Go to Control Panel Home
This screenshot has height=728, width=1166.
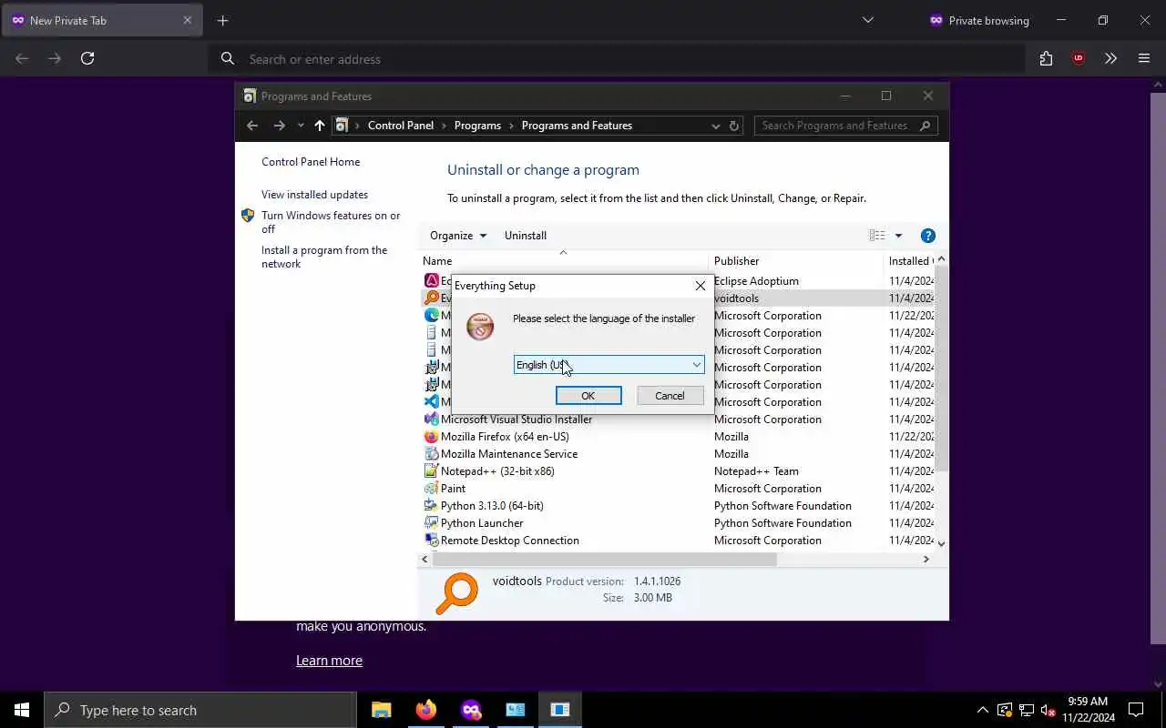point(311,162)
